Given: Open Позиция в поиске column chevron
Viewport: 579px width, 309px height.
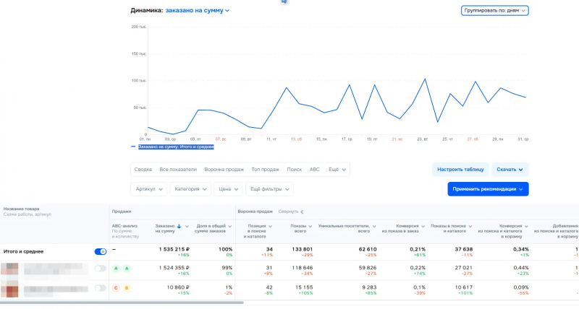Looking at the screenshot, I should [270, 226].
